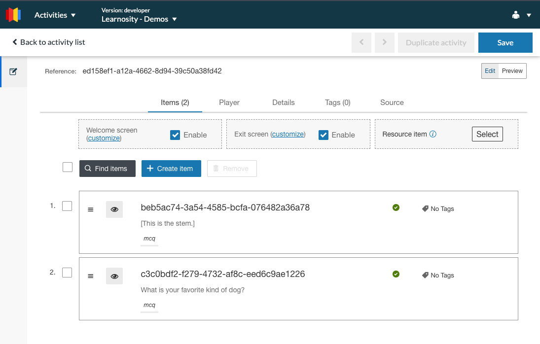Expand the Learnosity - Demos selector
This screenshot has height=344, width=540.
(140, 18)
